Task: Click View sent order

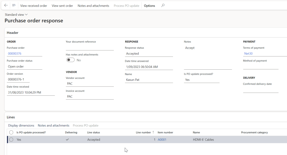Action: click(62, 6)
